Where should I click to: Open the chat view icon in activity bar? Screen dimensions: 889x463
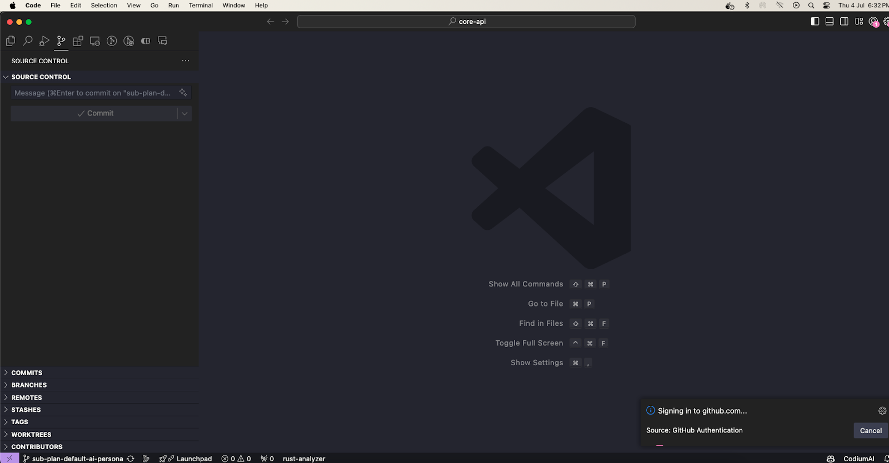tap(162, 41)
